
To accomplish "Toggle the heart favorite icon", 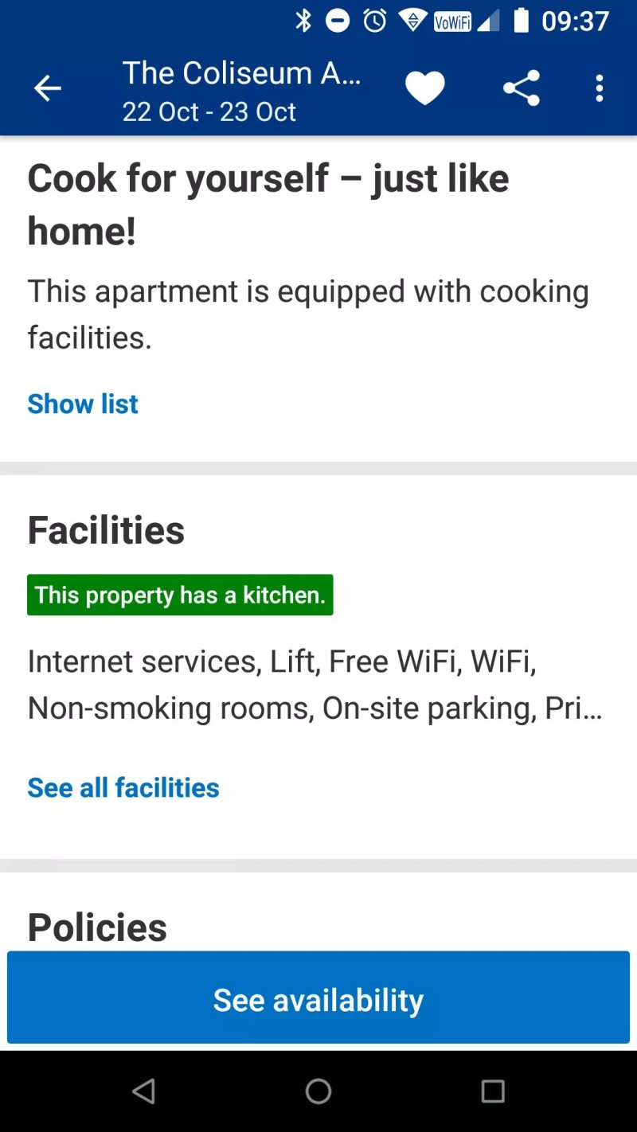I will 425,88.
